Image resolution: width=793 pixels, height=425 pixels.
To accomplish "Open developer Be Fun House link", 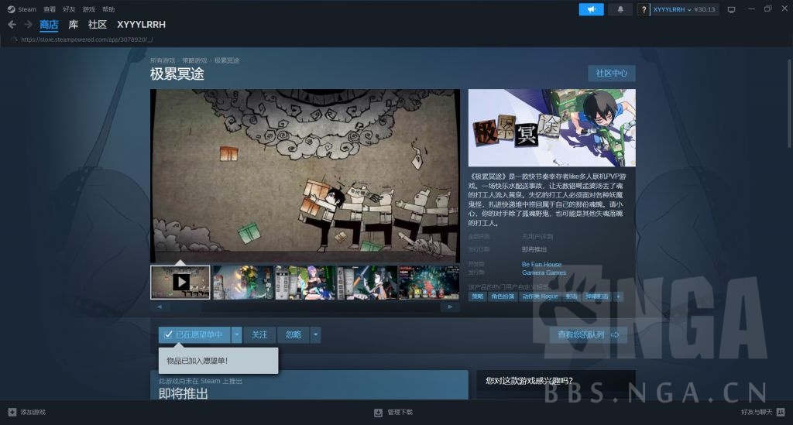I will click(x=541, y=264).
